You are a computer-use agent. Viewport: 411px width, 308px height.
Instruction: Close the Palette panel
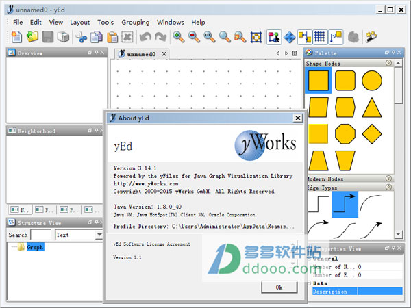click(x=399, y=53)
